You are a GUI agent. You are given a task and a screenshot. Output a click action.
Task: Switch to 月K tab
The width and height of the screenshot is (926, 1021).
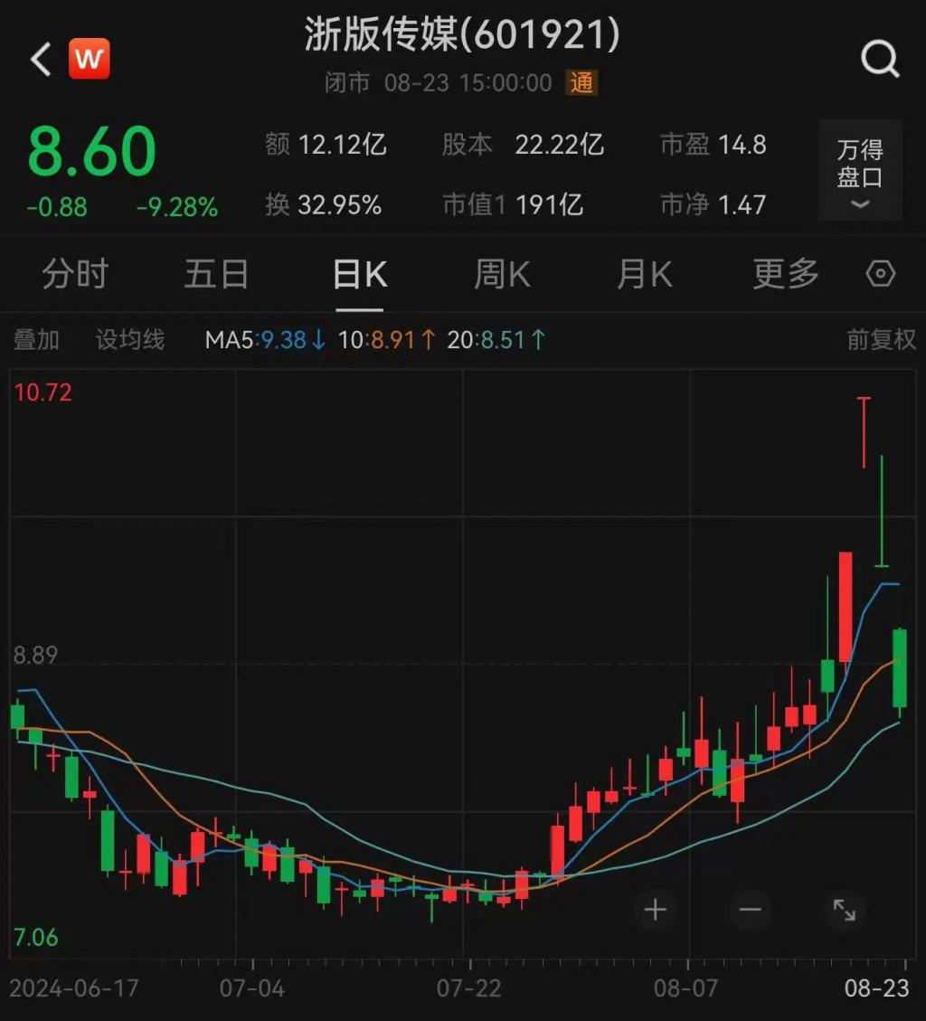[645, 273]
